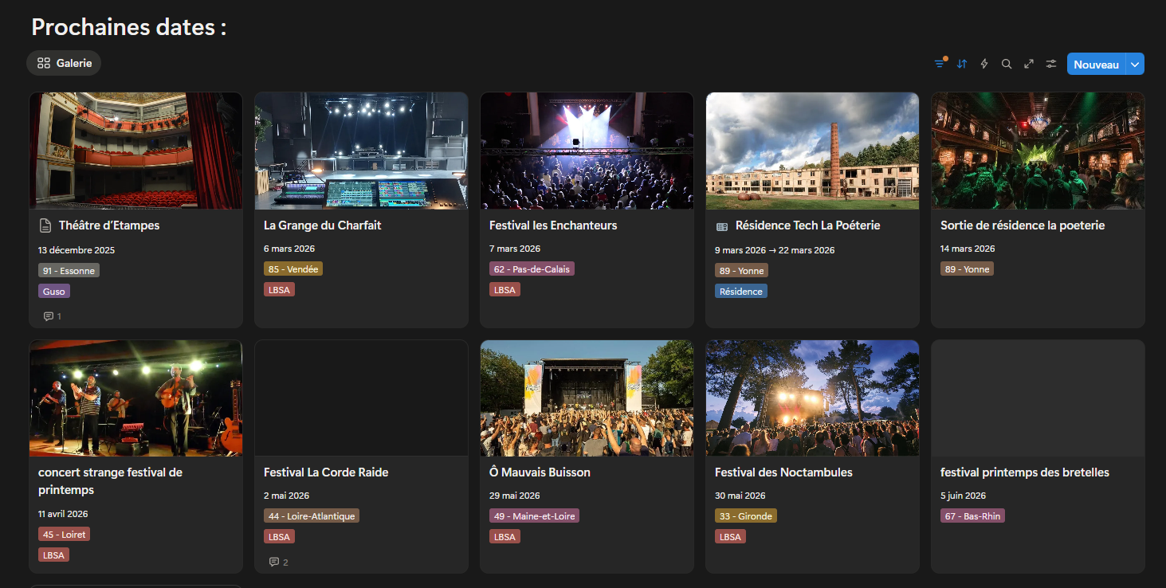Click the Ô Mauvais Buisson cover image

click(587, 398)
